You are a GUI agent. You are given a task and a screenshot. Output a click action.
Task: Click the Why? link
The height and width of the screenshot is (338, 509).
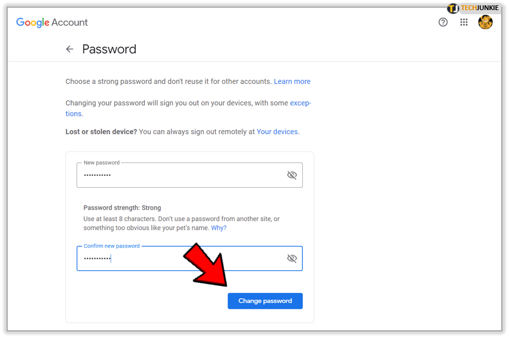[219, 228]
